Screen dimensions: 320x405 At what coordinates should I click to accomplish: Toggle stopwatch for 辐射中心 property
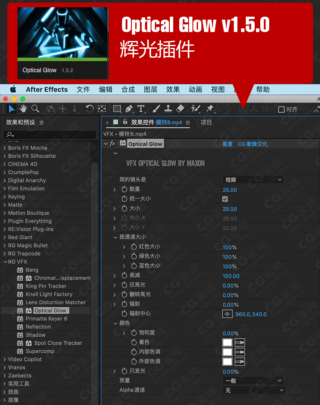click(124, 314)
